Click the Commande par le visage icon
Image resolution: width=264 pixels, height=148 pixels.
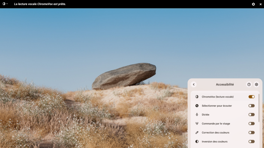point(197,124)
